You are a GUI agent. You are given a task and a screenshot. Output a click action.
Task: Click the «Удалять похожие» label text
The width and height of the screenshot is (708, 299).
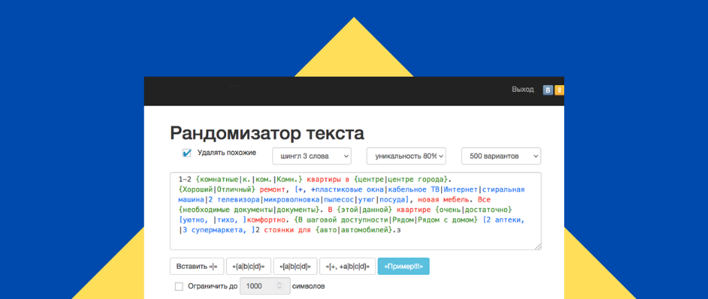pyautogui.click(x=226, y=153)
